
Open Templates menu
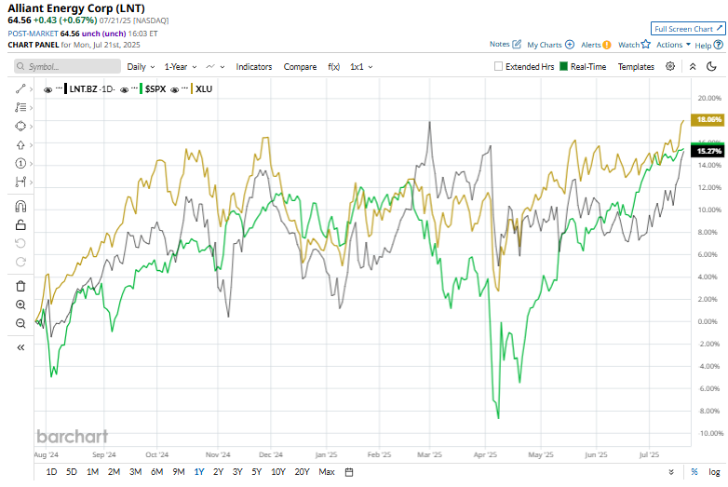636,67
